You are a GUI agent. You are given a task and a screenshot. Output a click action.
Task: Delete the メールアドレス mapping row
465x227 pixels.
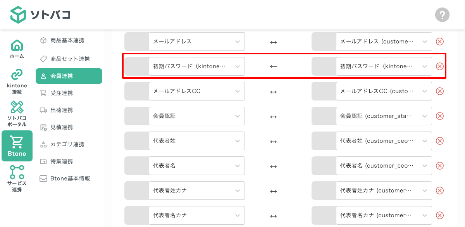tap(440, 42)
